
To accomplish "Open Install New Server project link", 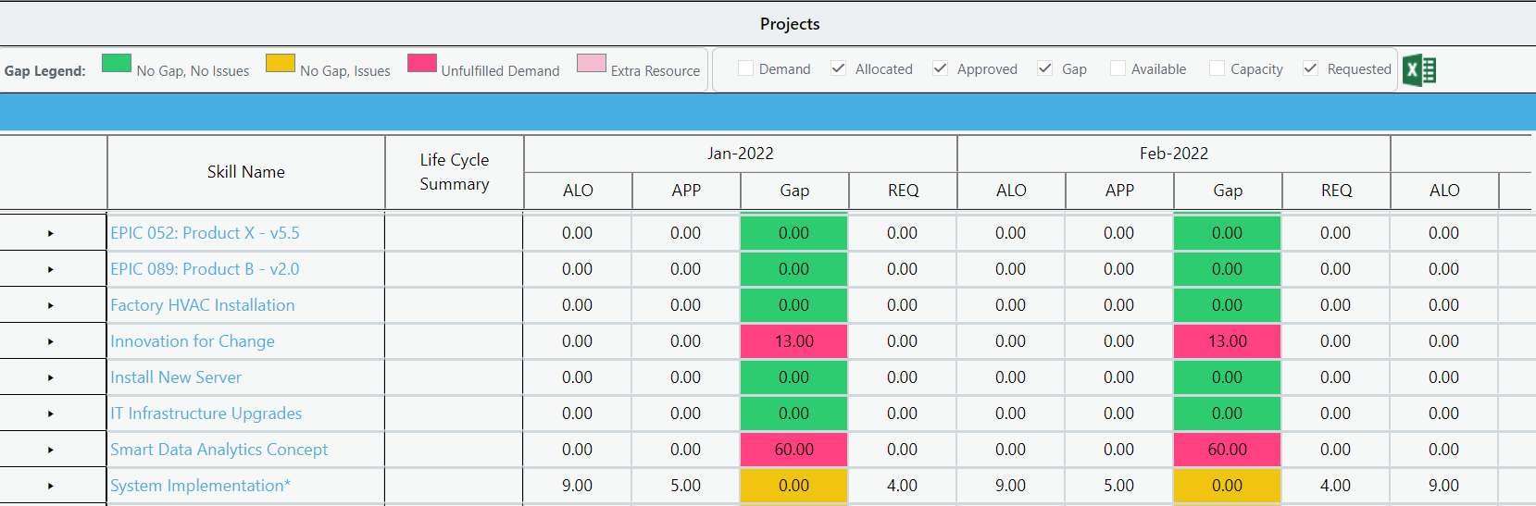I will (176, 377).
